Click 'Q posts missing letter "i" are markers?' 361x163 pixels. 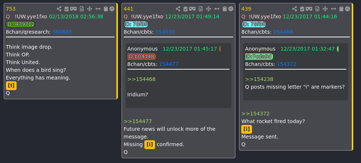click(x=295, y=87)
